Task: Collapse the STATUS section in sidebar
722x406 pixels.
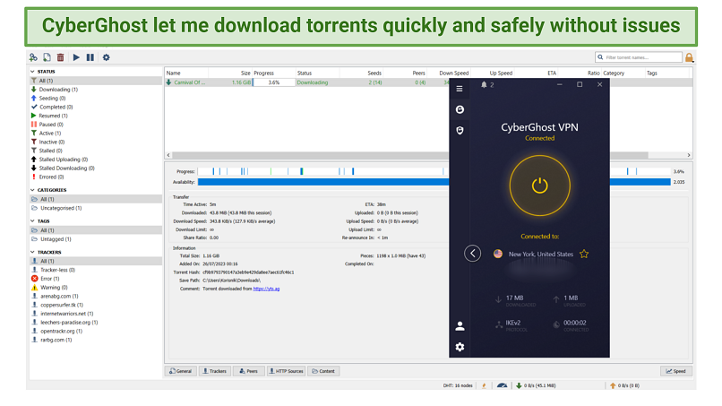Action: pyautogui.click(x=32, y=72)
